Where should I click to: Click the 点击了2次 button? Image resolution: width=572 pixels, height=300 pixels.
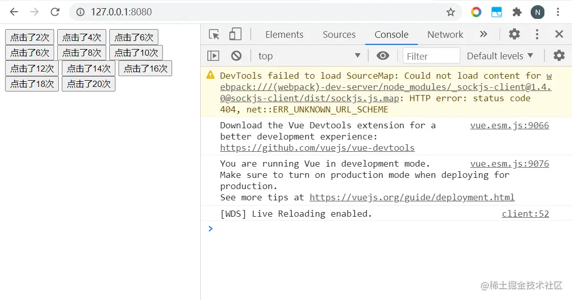pos(30,37)
